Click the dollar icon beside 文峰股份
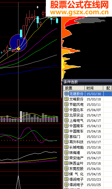 point(66,99)
